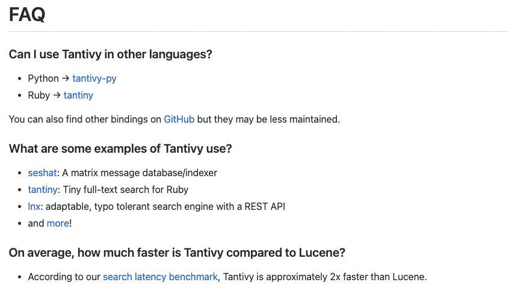Click "You can also find other bindings" text
The height and width of the screenshot is (294, 515).
click(85, 119)
